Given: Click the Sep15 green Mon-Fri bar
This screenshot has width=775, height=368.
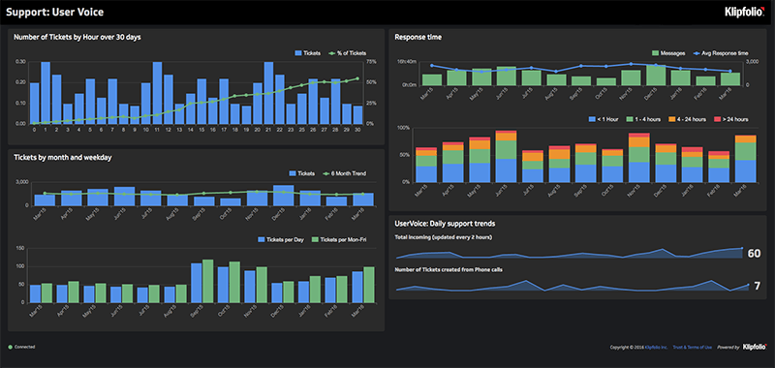Looking at the screenshot, I should [208, 281].
